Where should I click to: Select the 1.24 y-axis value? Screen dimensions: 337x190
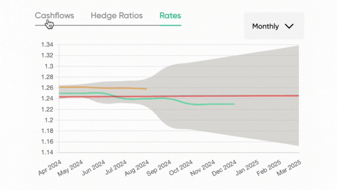point(47,99)
